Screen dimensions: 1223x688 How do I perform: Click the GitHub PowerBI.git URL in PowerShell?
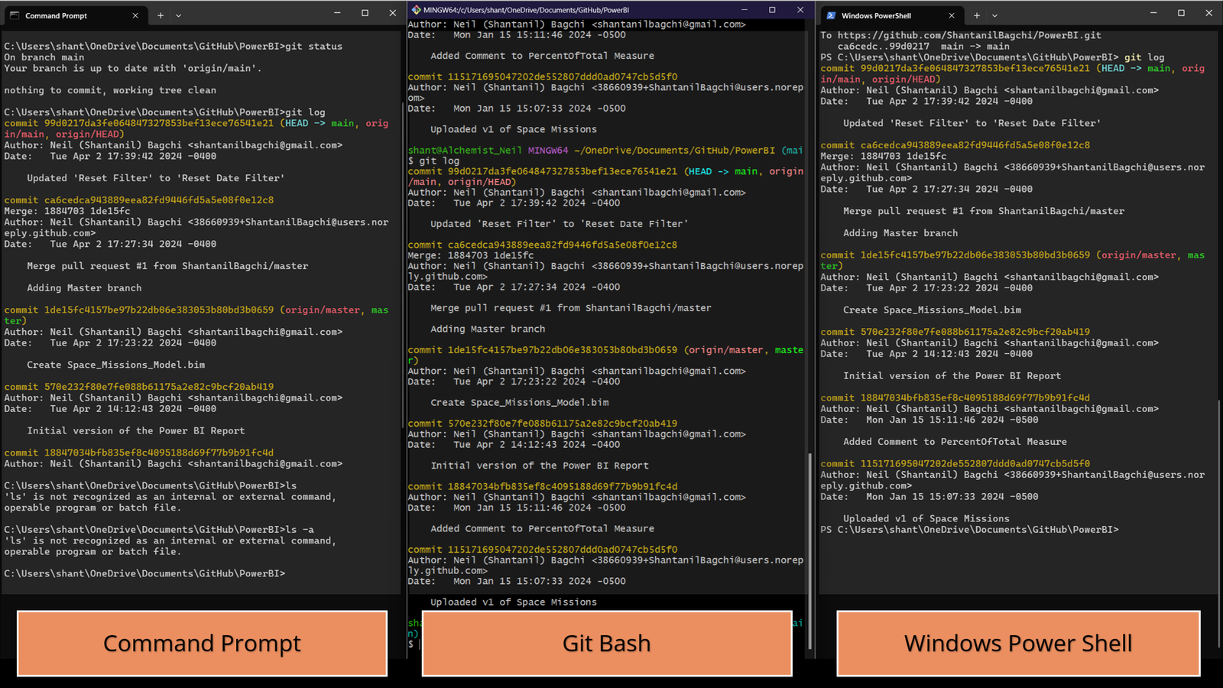point(969,35)
